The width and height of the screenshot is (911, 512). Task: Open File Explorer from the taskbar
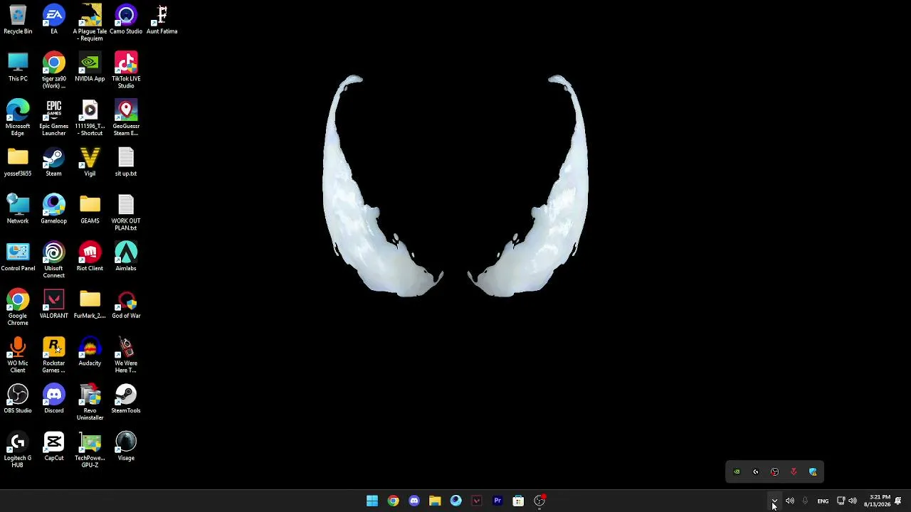pyautogui.click(x=435, y=501)
